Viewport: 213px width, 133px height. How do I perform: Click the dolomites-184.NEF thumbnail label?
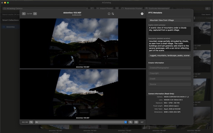tap(159, 131)
